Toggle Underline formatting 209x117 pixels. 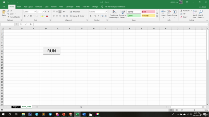tap(31, 16)
